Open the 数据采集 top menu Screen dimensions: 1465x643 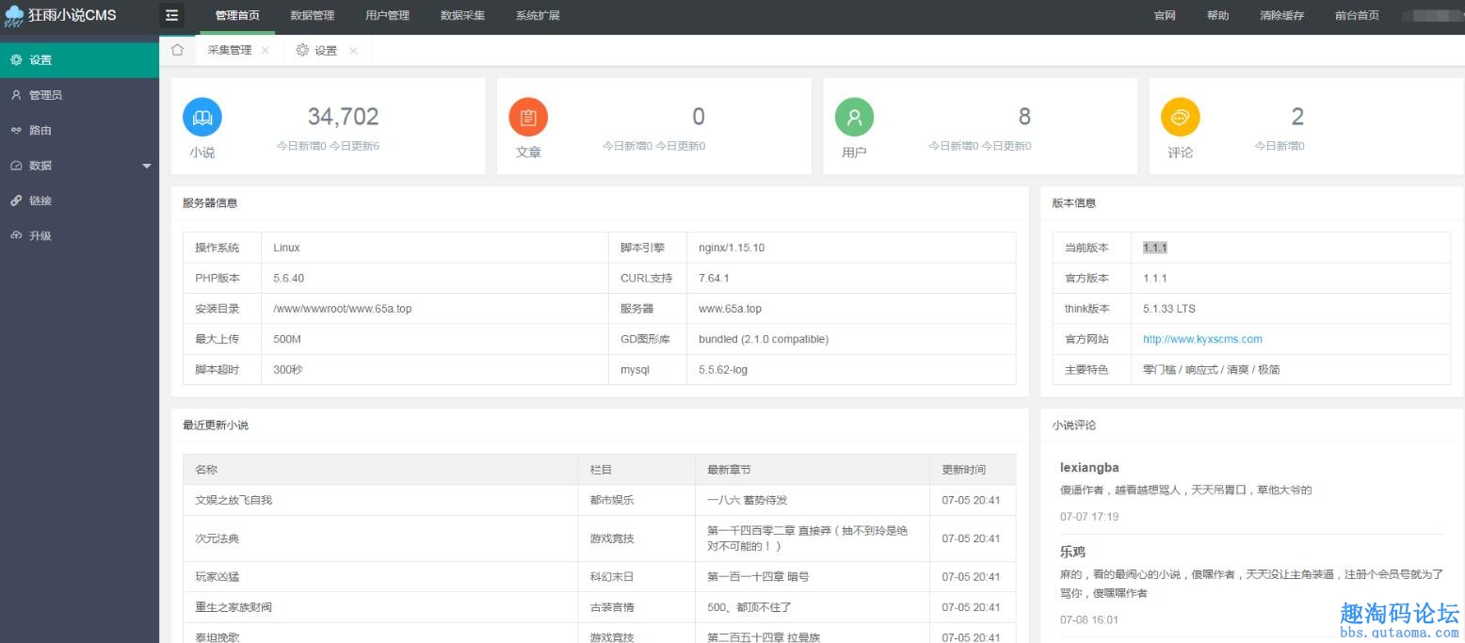point(462,15)
